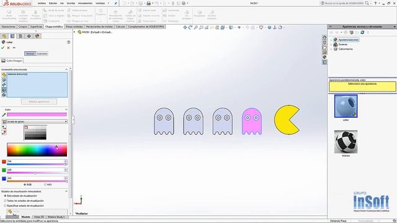Collapse the Estados de visualización section
Viewport: 397px width, 223px height.
click(x=66, y=191)
